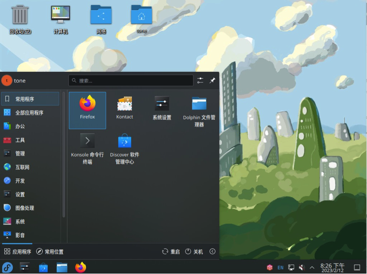Click the 重启 restart button
367x274 pixels.
pyautogui.click(x=171, y=251)
